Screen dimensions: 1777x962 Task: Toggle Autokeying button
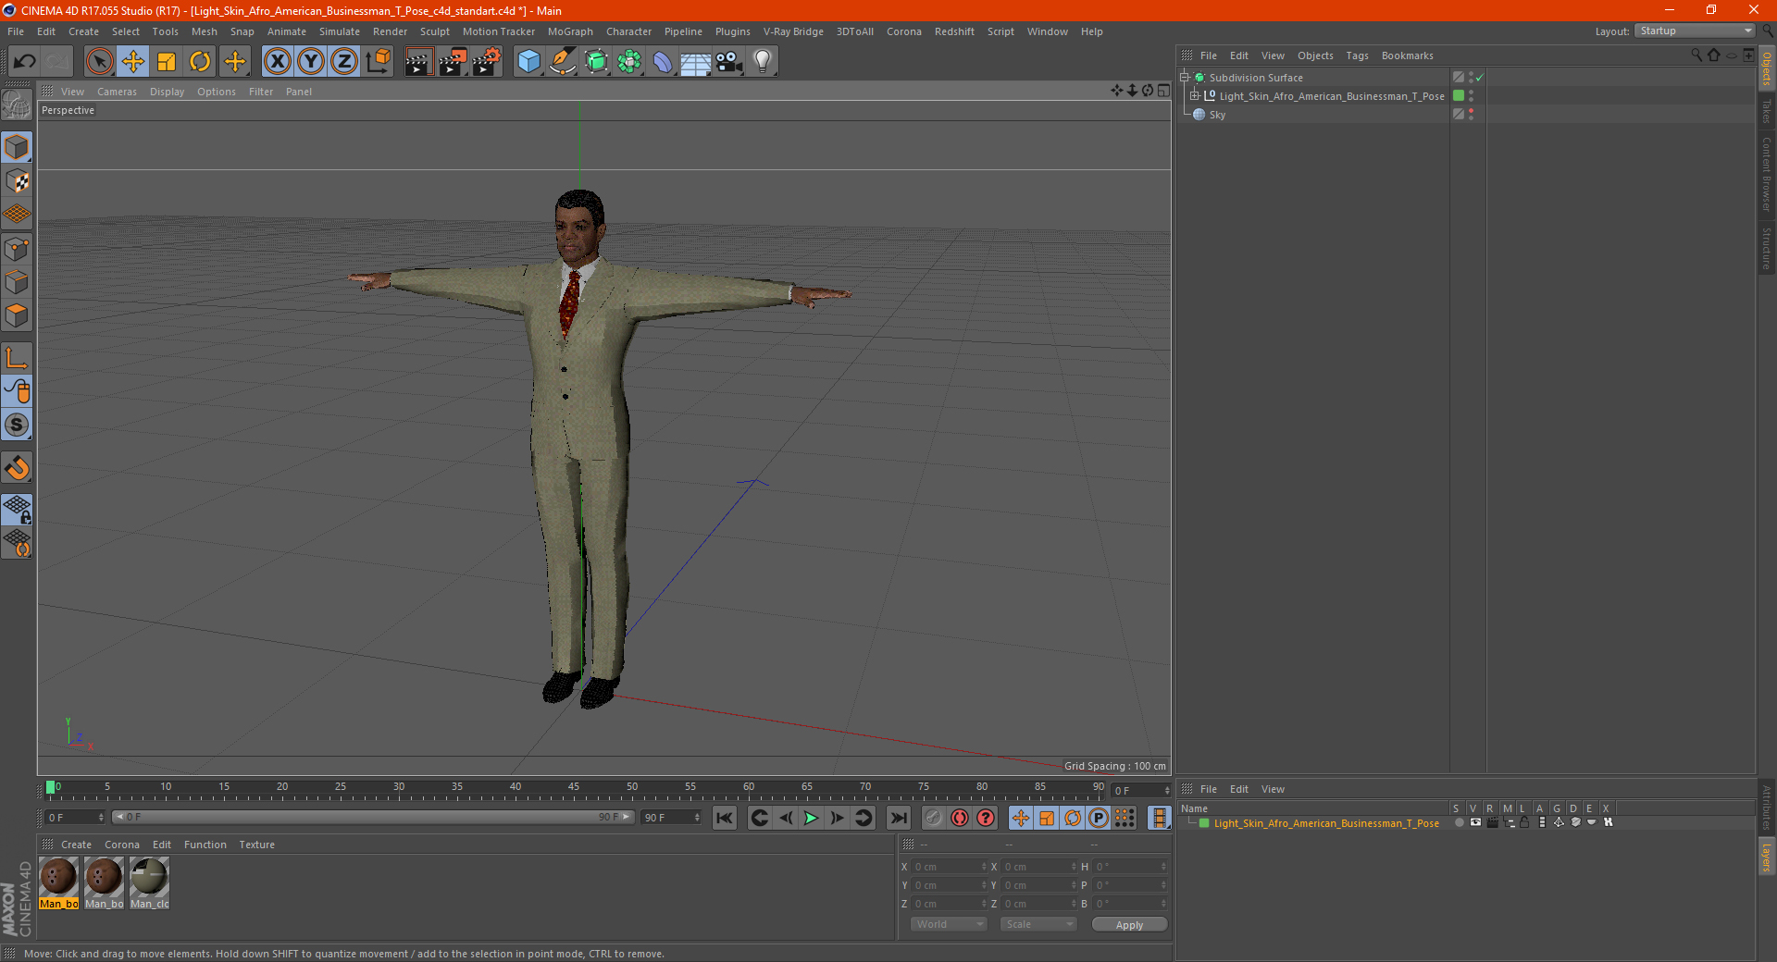coord(960,818)
